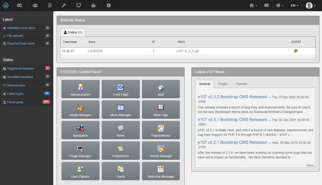Open the Meta Tags tile
This screenshot has width=322, height=185.
161,109
